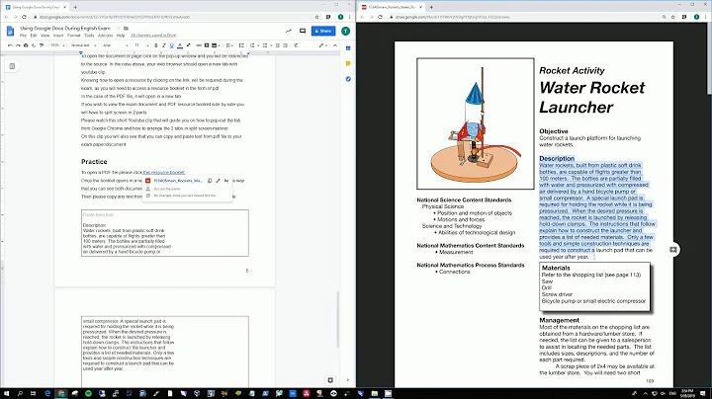
Task: Open the Edit menu in Docs
Action: pos(34,36)
